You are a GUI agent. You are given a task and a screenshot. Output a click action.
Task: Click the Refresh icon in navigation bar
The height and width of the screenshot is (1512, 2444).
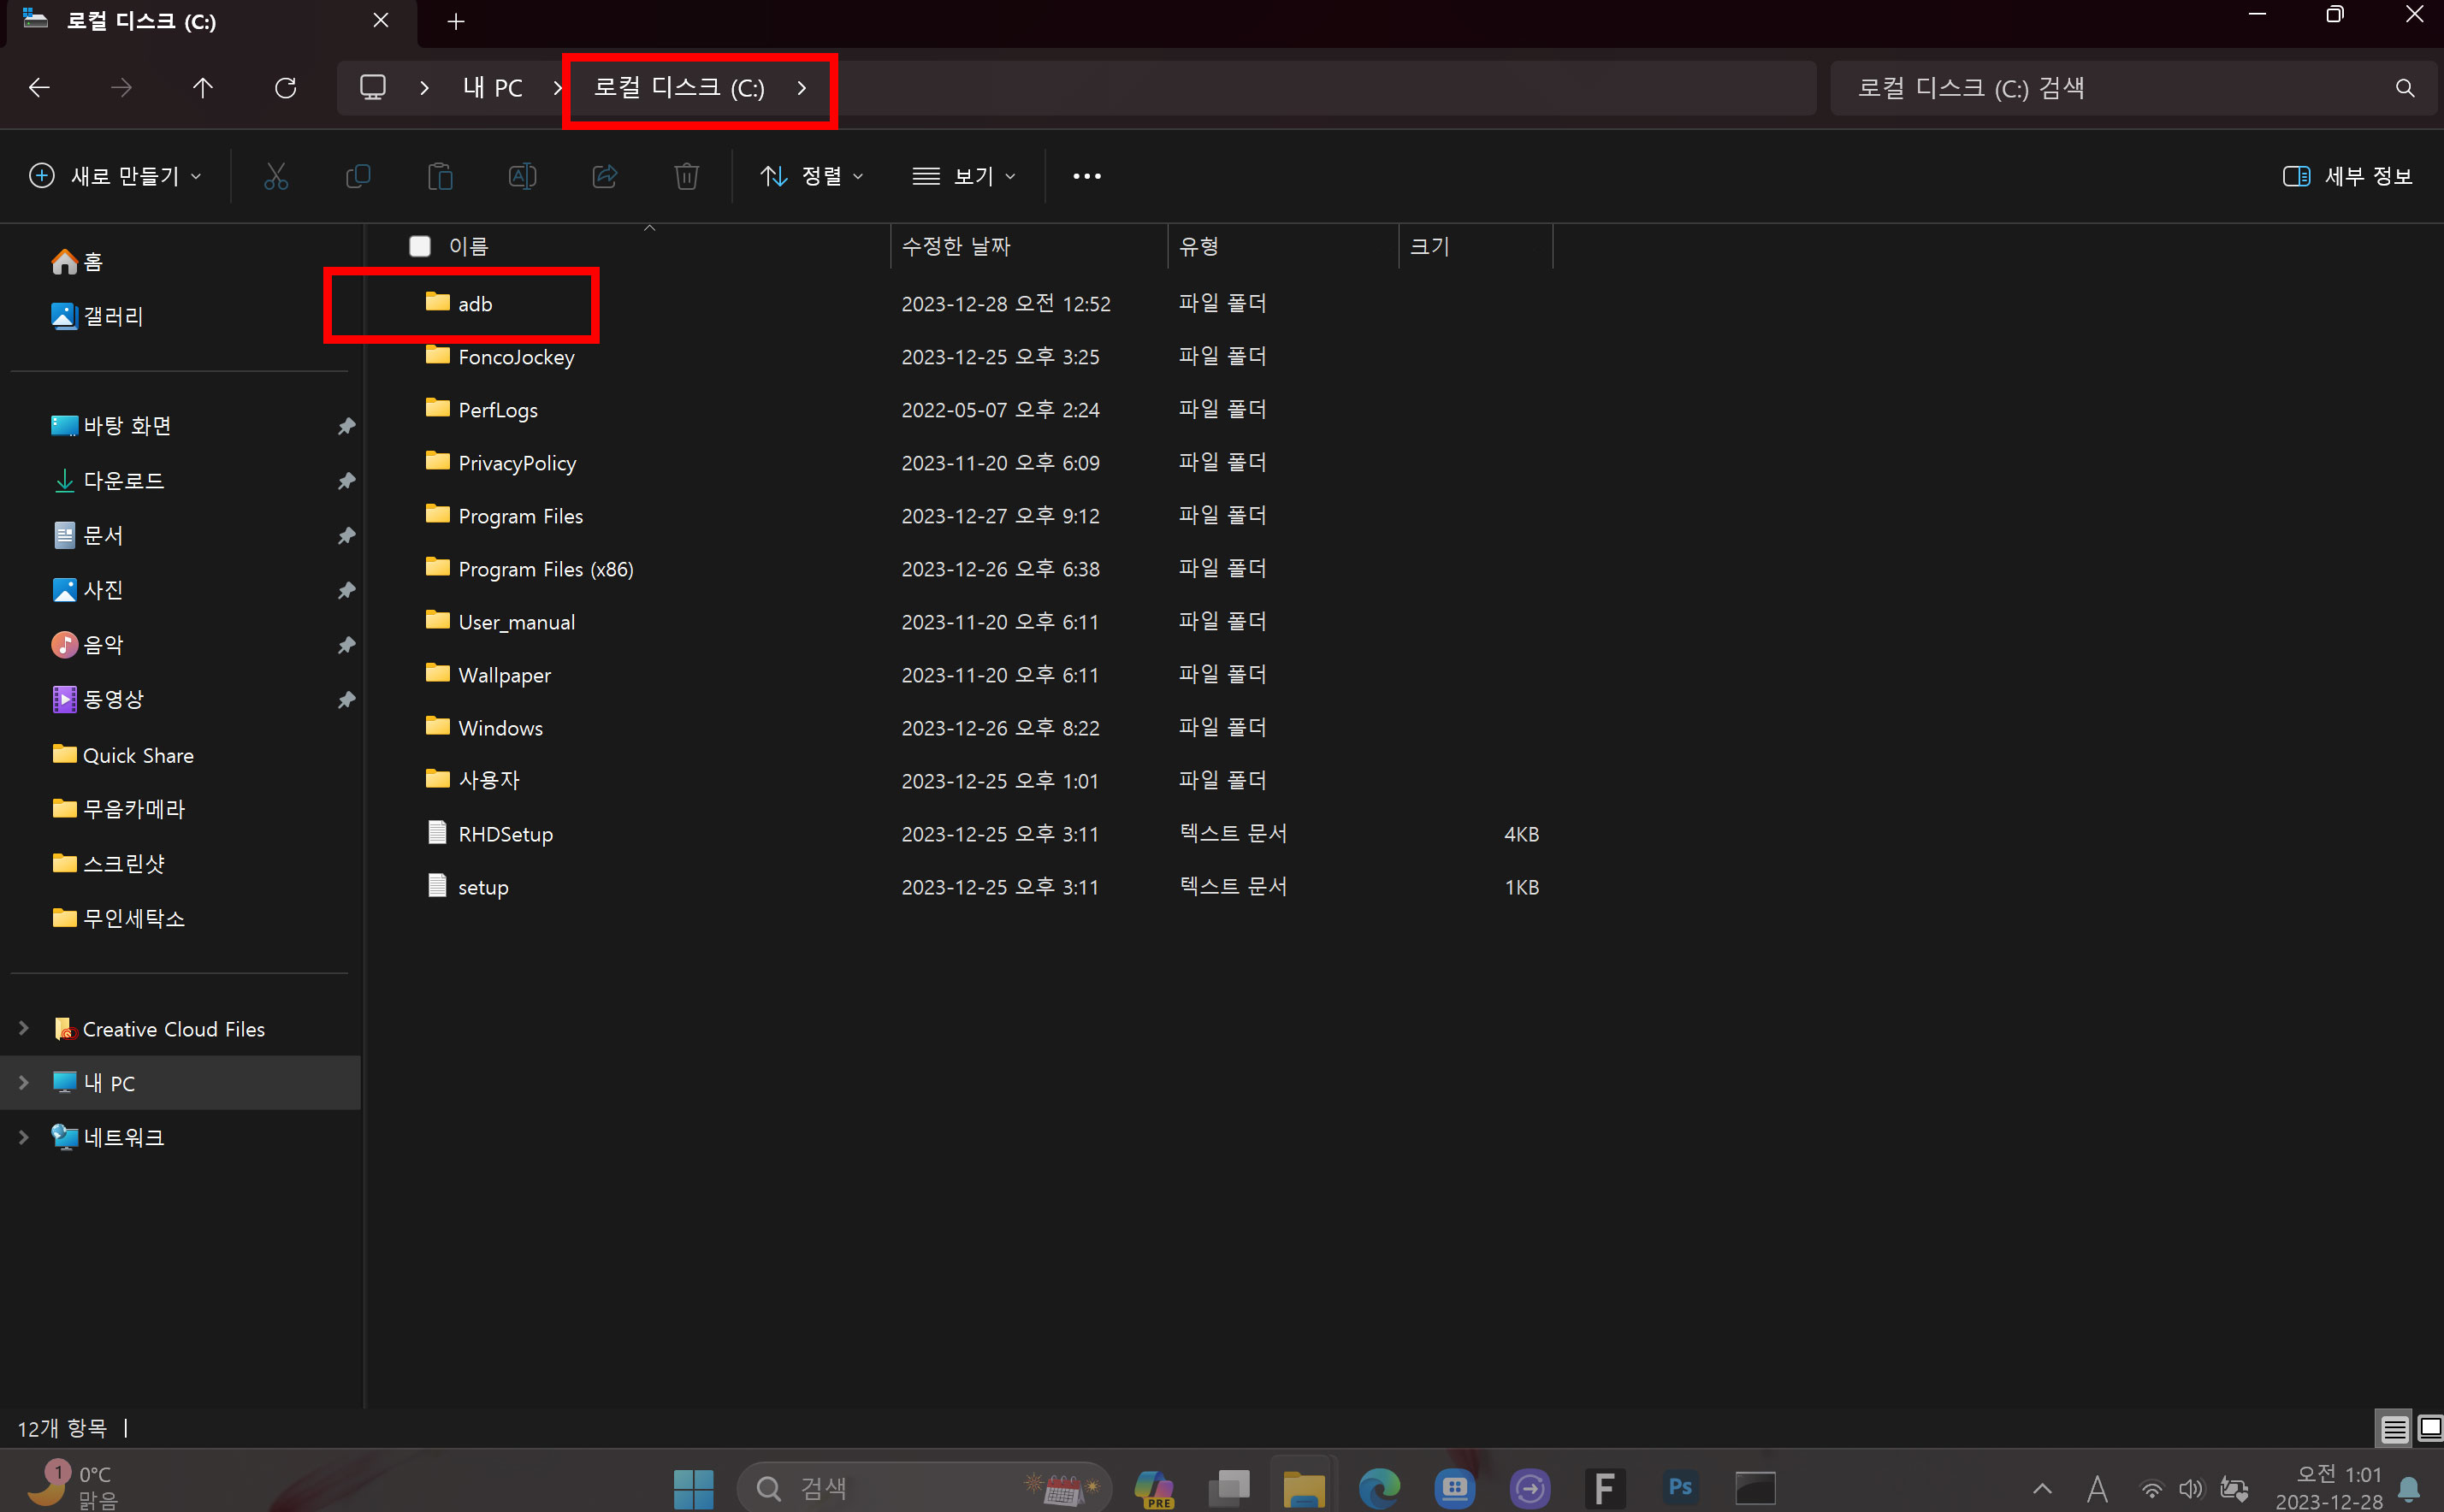coord(285,88)
